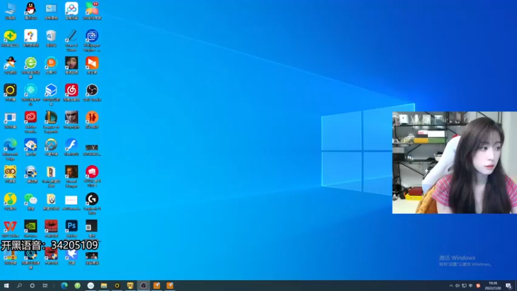Open the colorful pinwheel icon with badge
Screen dimensions: 517x291
92,10
